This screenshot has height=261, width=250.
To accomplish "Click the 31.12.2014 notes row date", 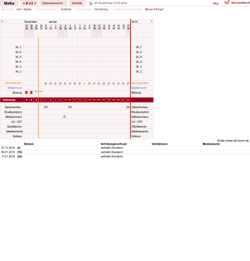I will pyautogui.click(x=8, y=148).
